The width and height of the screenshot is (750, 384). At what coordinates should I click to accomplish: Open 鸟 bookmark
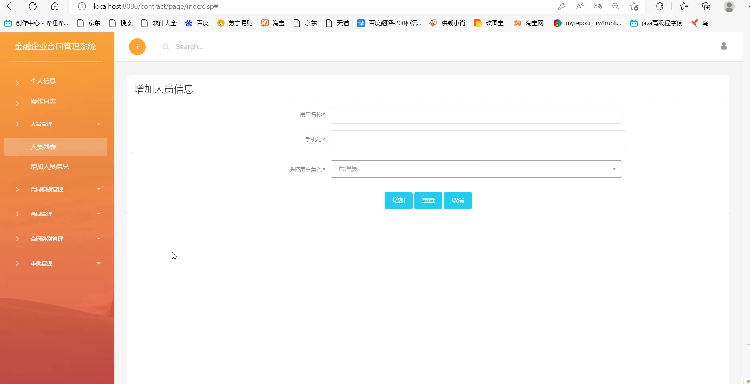[x=700, y=23]
